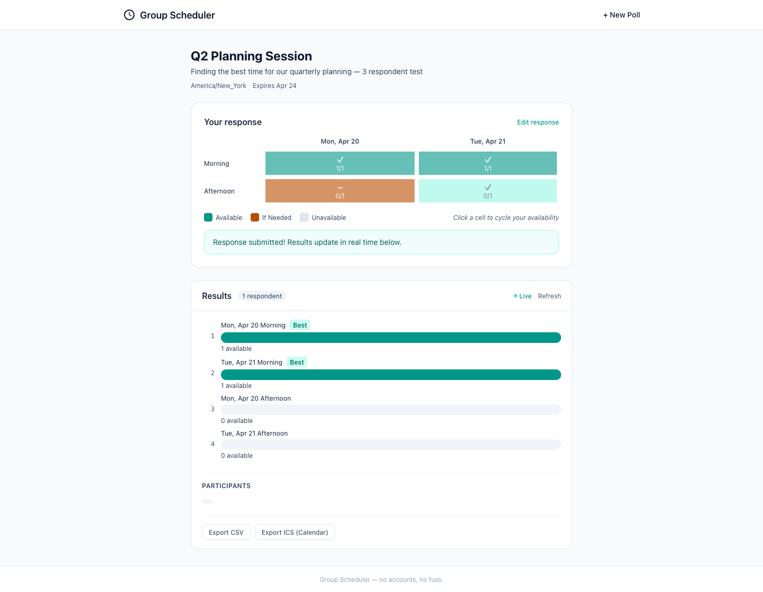
Task: Click the Group Scheduler title text
Action: [177, 15]
